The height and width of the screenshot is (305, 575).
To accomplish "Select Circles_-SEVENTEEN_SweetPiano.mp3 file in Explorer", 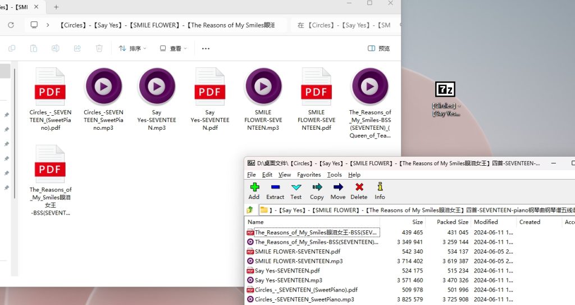I will [x=103, y=99].
